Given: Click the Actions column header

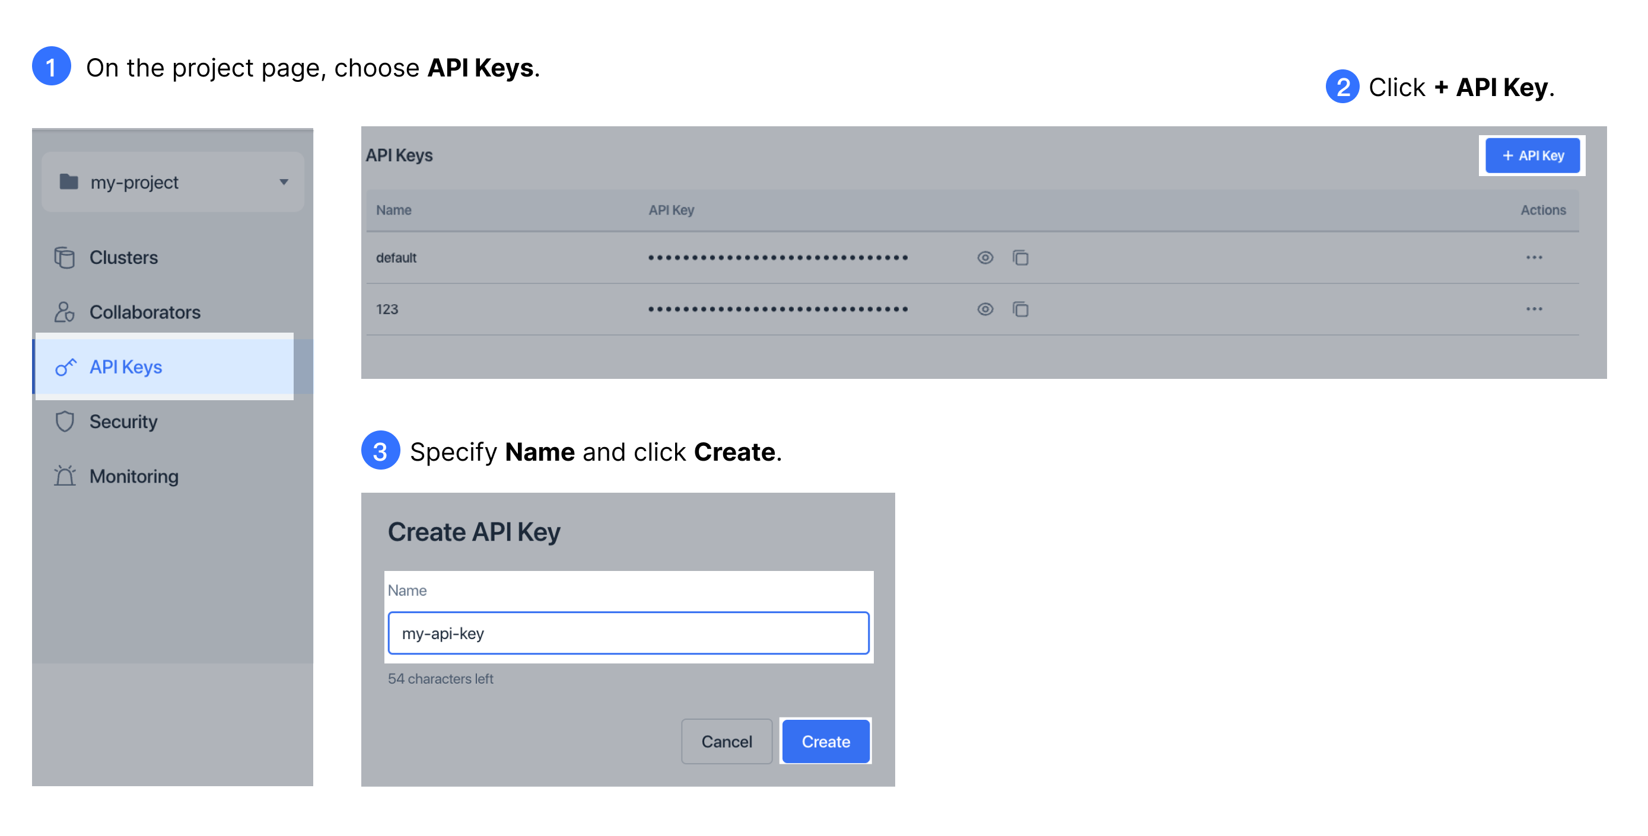Looking at the screenshot, I should (1543, 210).
